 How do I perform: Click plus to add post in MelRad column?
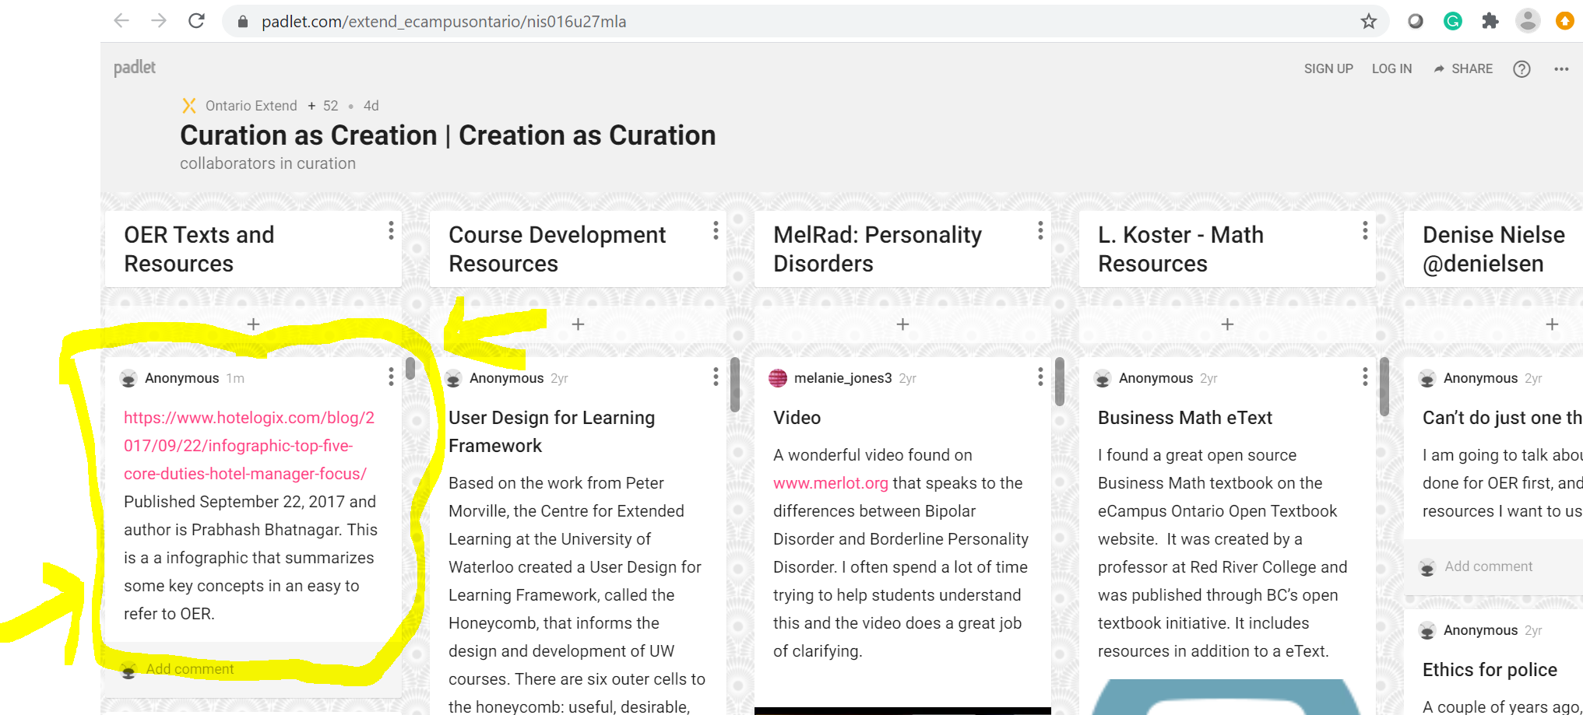pos(902,324)
